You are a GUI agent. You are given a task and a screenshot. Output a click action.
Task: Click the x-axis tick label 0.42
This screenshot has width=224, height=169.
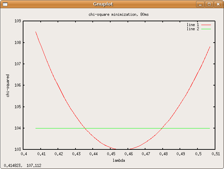(x=59, y=154)
